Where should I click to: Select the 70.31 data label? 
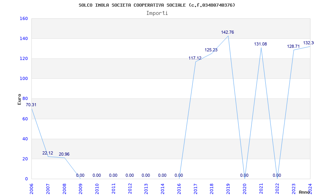(x=31, y=105)
